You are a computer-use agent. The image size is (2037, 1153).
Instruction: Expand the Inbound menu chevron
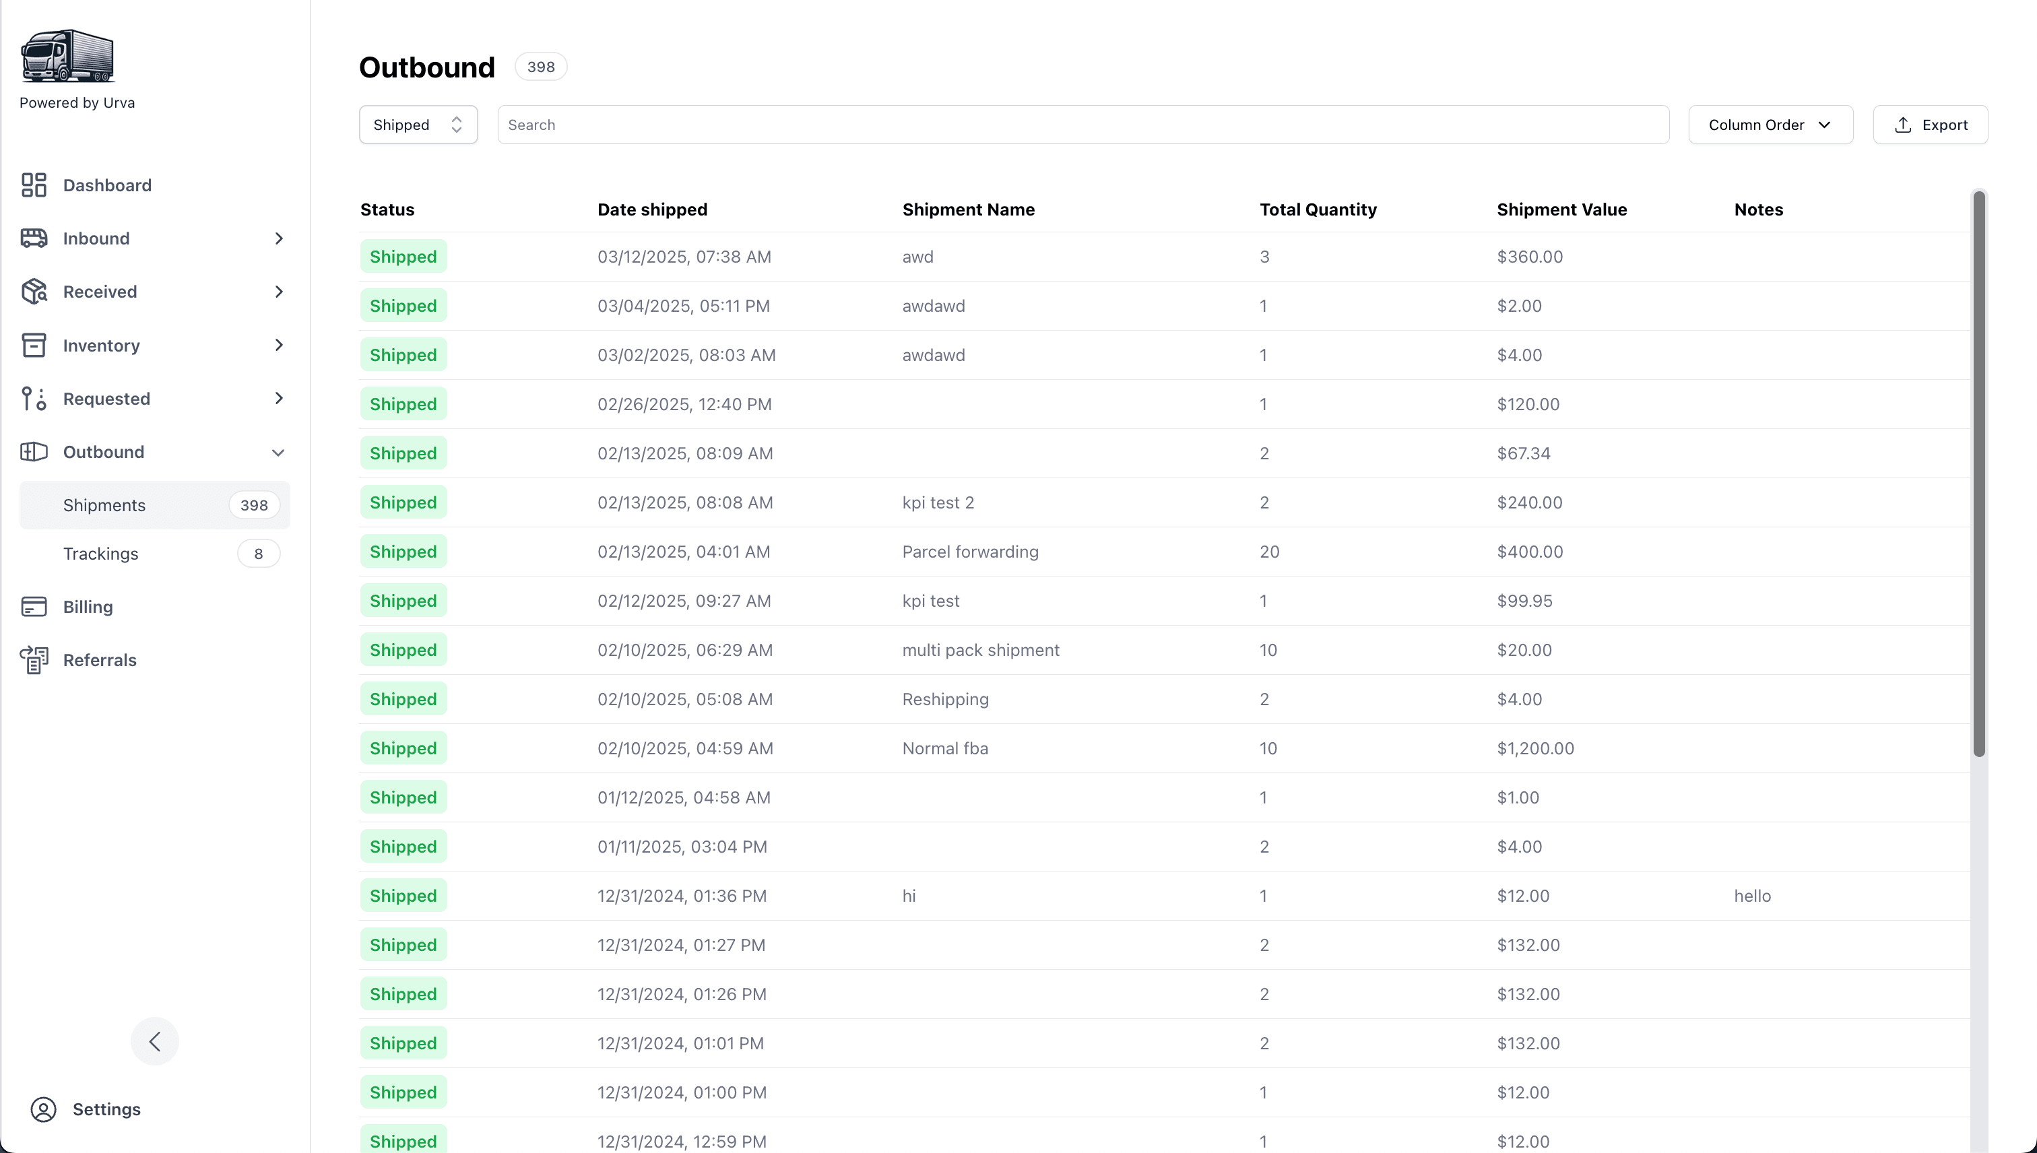tap(279, 238)
